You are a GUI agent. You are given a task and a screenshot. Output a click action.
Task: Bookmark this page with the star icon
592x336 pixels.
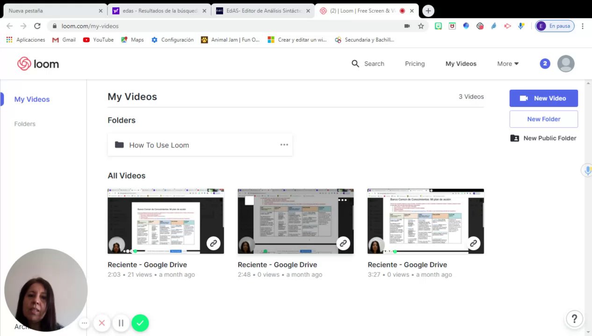pyautogui.click(x=421, y=26)
